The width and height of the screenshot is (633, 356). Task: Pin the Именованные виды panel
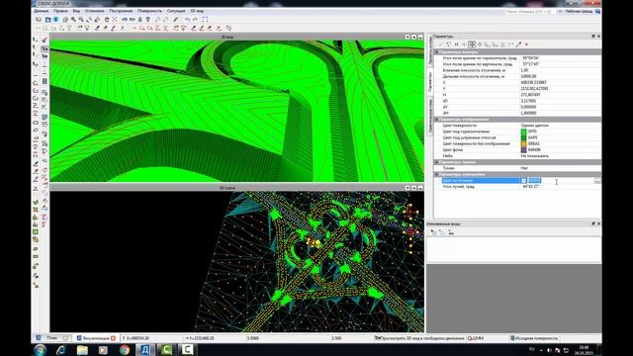[x=593, y=223]
